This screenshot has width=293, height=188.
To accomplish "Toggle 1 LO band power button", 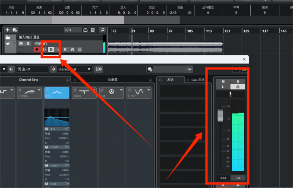I will pos(47,184).
